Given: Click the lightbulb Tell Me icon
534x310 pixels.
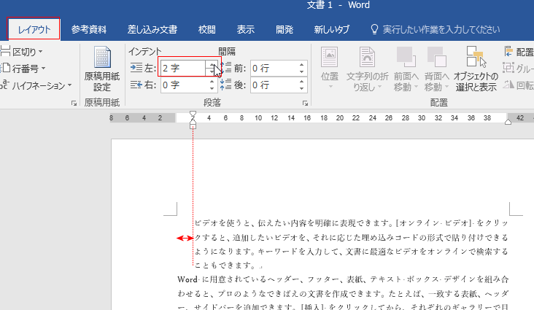Looking at the screenshot, I should (x=374, y=30).
